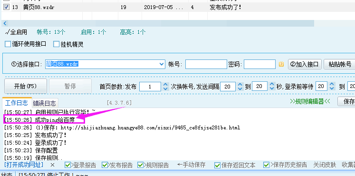The height and width of the screenshot is (176, 355).
Task: Open the 选择接口 dropdown showing 黄页88.wzdr
Action: 162,64
